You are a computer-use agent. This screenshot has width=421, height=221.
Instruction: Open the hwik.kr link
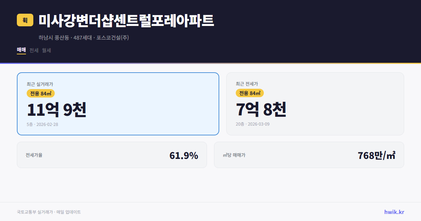[x=394, y=212]
